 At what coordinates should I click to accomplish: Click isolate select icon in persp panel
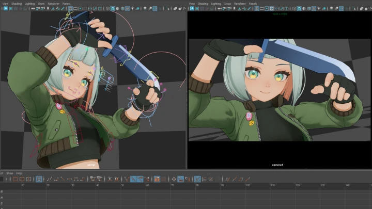[x=168, y=9]
